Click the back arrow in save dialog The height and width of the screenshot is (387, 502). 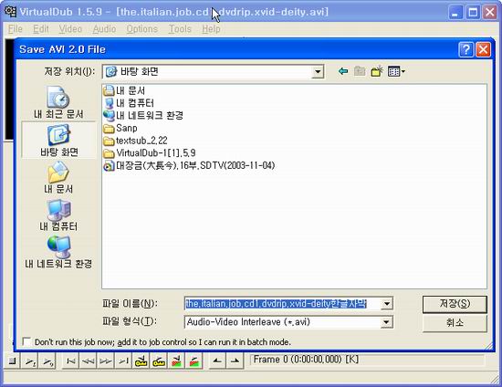click(343, 71)
